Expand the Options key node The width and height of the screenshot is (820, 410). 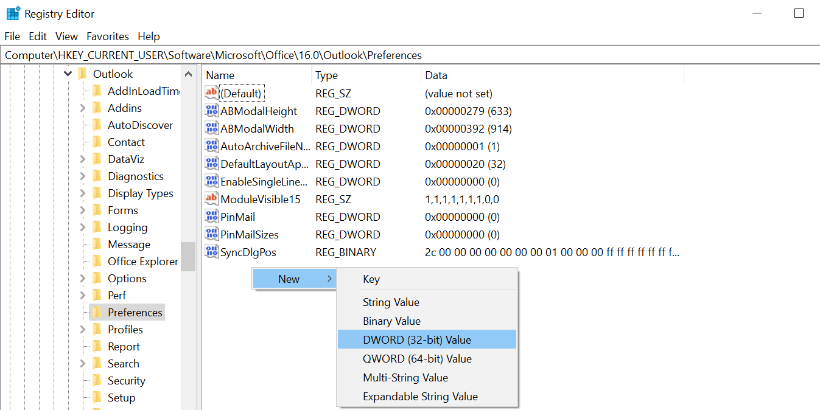pyautogui.click(x=83, y=279)
